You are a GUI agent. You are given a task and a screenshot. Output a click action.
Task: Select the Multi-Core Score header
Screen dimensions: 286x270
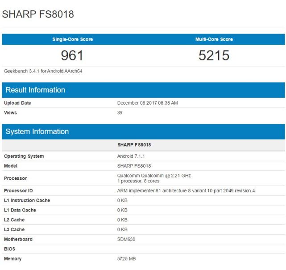pos(214,39)
